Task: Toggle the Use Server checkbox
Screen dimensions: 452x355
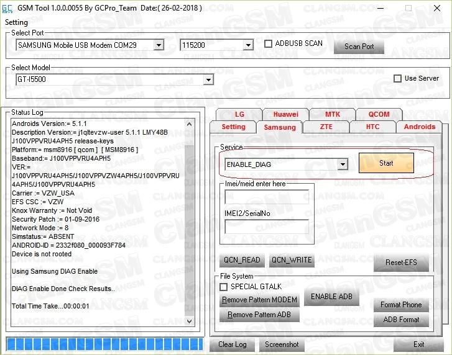Action: point(397,78)
